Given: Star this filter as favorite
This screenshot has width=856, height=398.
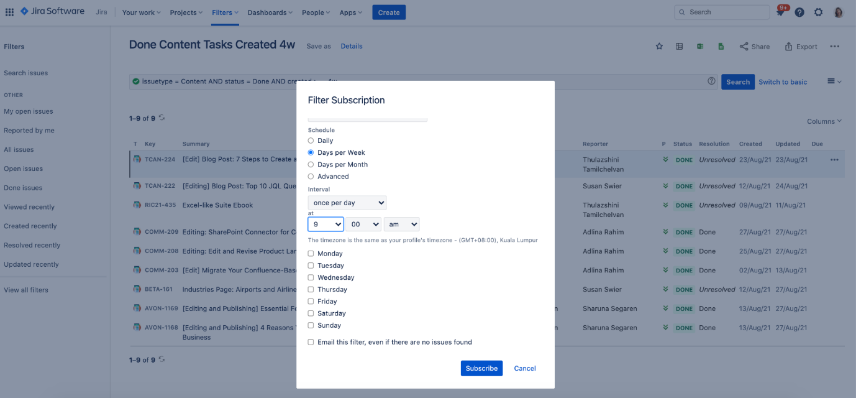Looking at the screenshot, I should coord(659,47).
